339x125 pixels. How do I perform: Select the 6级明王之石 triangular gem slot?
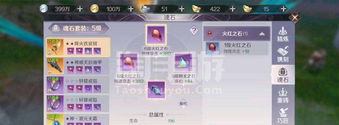pyautogui.click(x=183, y=62)
